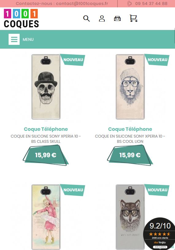Open BS Cool Lion case thumbnail
The height and width of the screenshot is (250, 175).
click(x=130, y=87)
